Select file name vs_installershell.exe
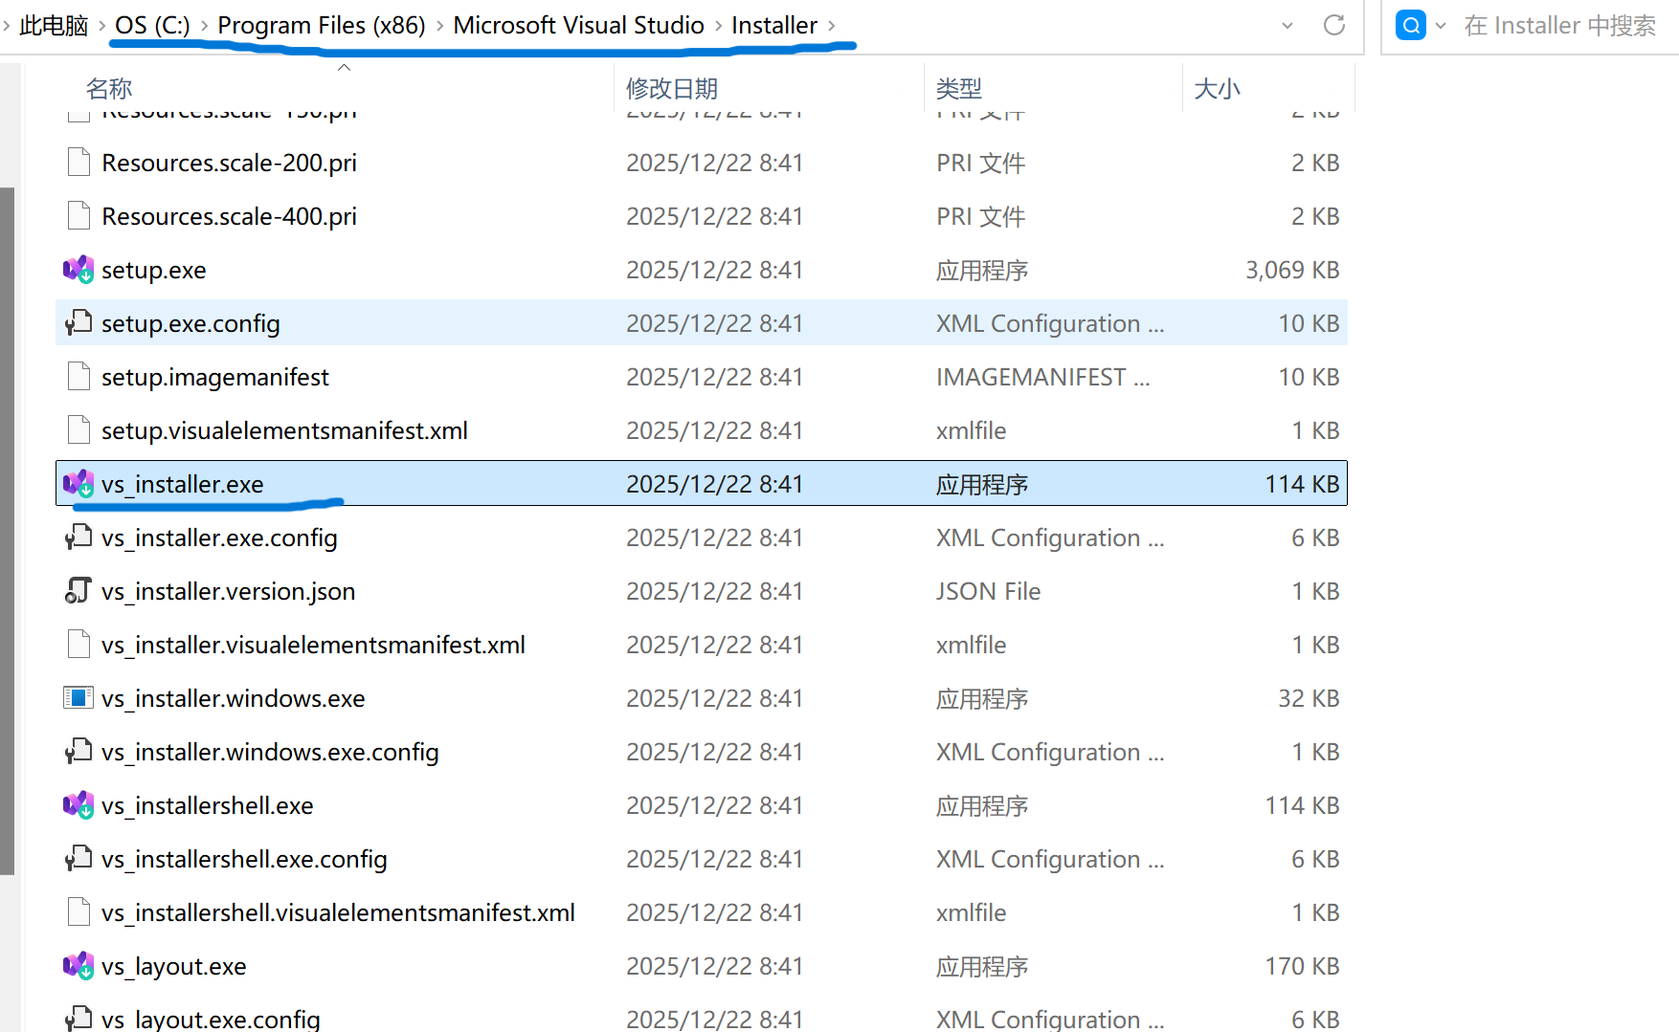 click(x=208, y=806)
